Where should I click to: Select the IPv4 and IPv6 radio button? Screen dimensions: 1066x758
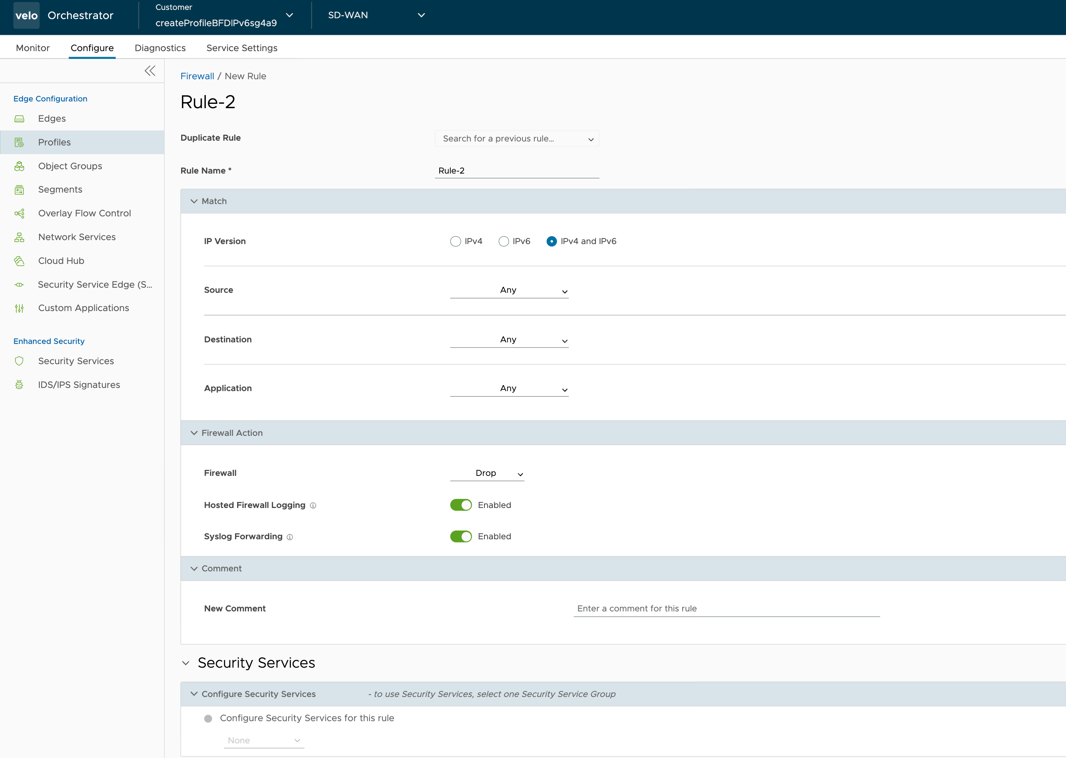[x=551, y=241]
